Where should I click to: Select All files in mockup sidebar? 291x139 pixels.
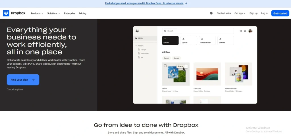pyautogui.click(x=145, y=38)
